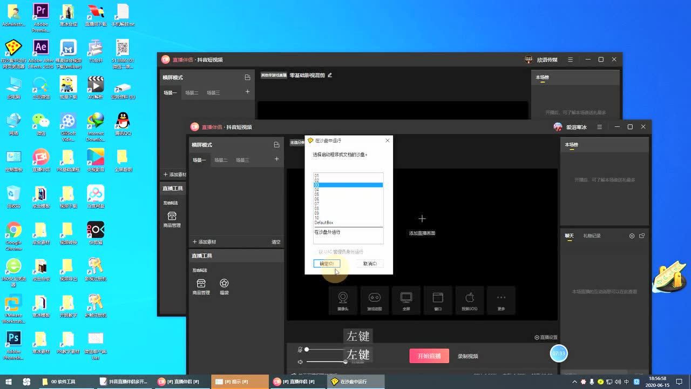
Task: Select highlighted sandbox 03 row
Action: click(x=348, y=185)
